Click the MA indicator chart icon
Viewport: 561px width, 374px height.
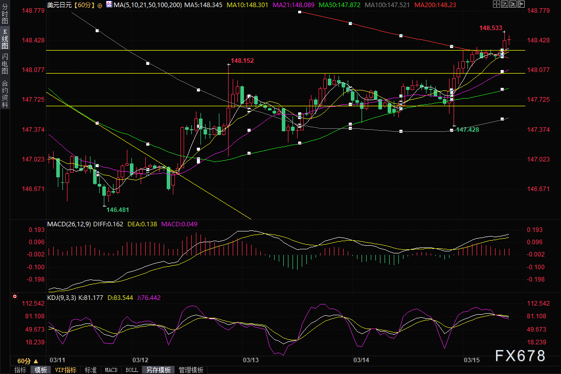[x=109, y=5]
